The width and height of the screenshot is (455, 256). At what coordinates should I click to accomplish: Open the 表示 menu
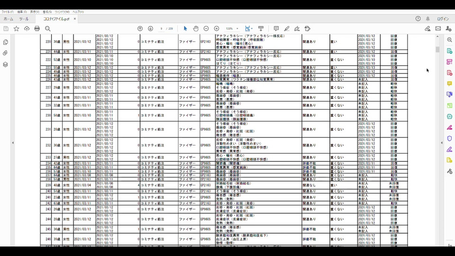(x=35, y=12)
